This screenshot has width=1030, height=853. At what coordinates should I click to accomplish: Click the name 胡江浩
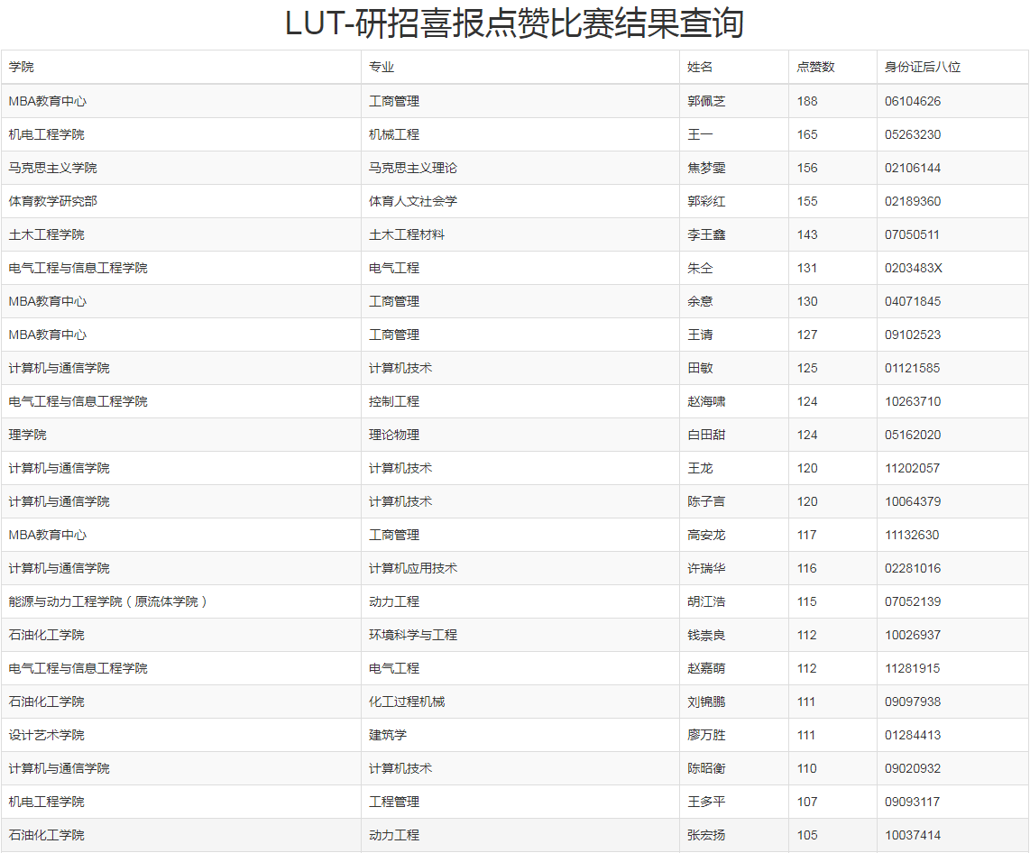tap(706, 603)
